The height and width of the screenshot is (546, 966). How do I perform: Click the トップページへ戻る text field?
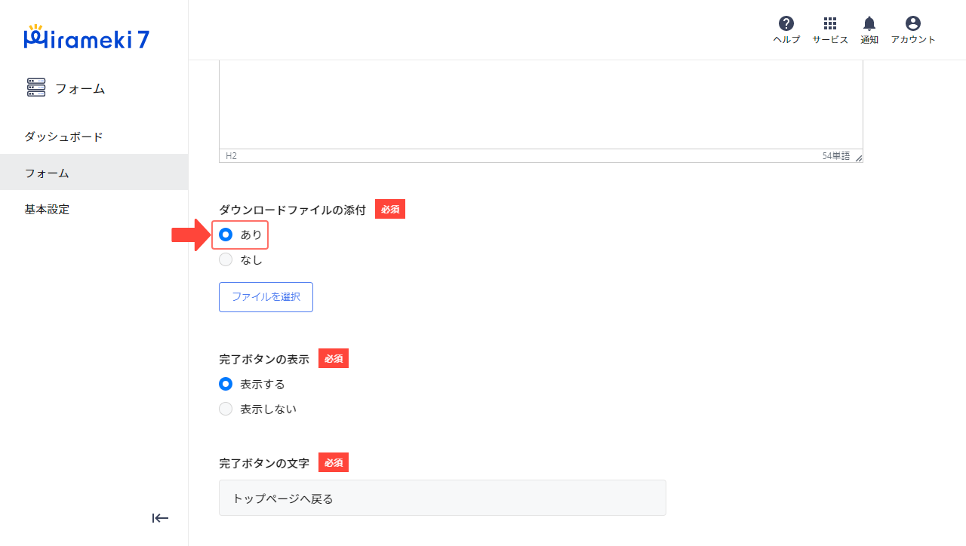[x=442, y=498]
